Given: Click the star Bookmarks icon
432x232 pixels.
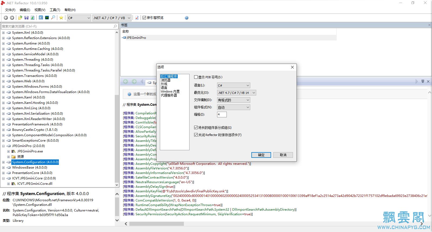Looking at the screenshot, I should coord(61,18).
